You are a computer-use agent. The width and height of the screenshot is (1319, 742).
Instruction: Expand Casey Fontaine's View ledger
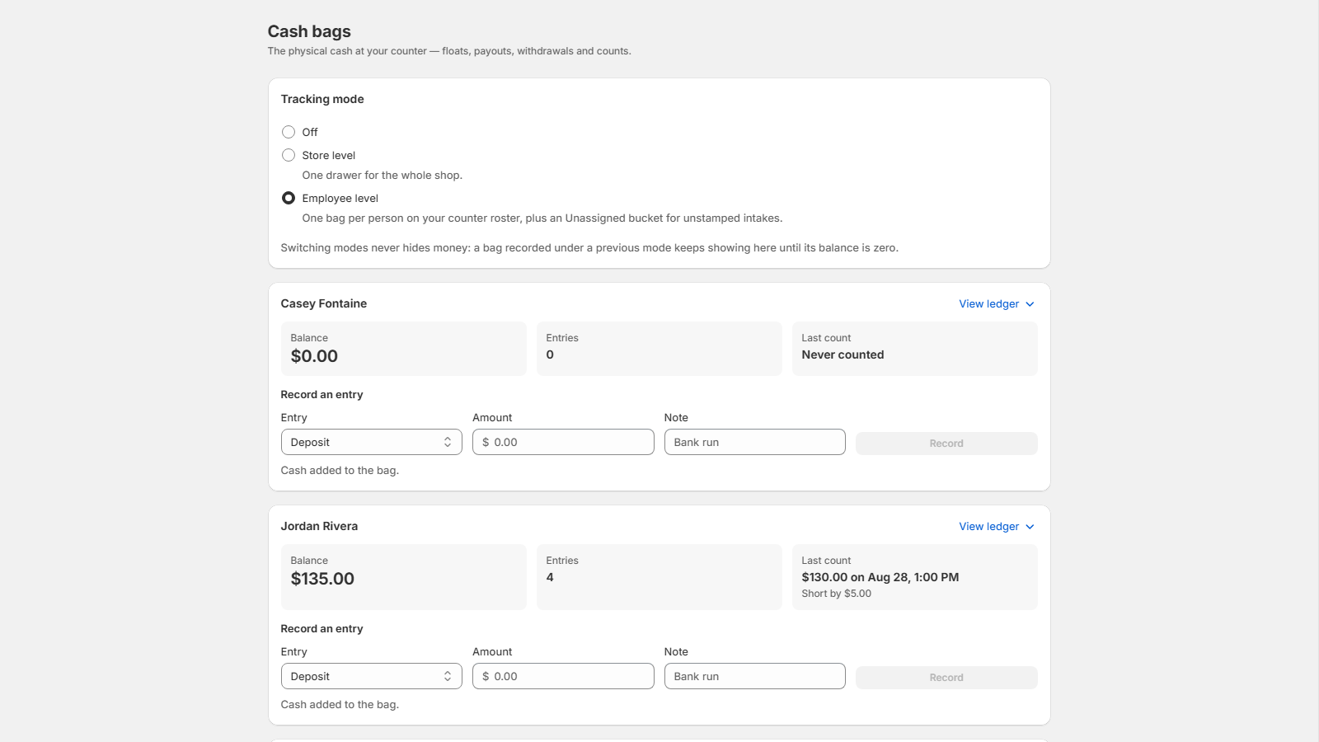[996, 304]
